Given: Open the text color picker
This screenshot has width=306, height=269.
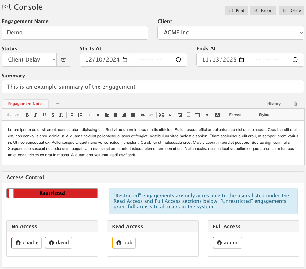Looking at the screenshot, I should pyautogui.click(x=208, y=115).
